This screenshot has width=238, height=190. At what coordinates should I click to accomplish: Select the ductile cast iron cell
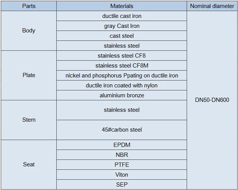tap(121, 16)
